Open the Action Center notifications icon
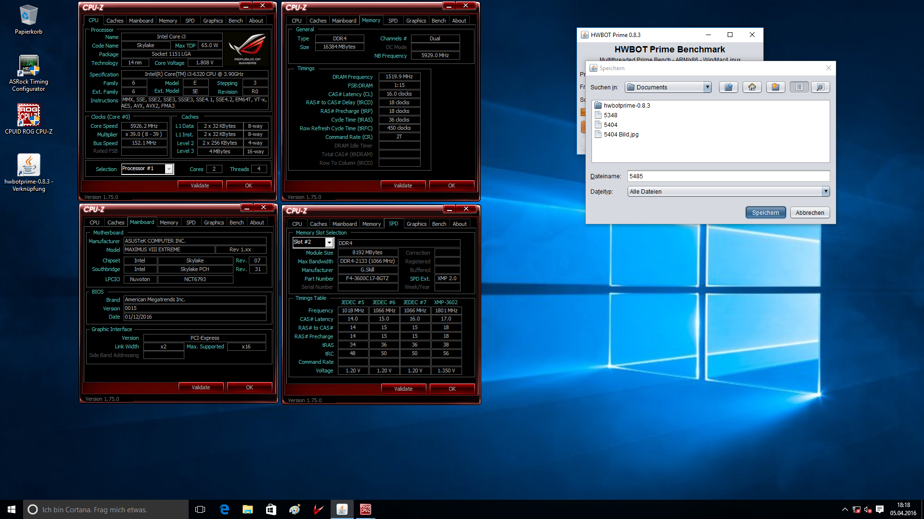 [x=880, y=509]
